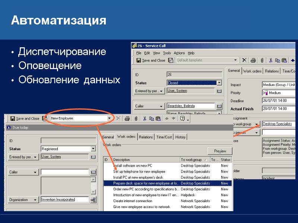Viewport: 298px width, 223px height.
Task: Click the delete X icon in New Employee toolbar
Action: pos(118,119)
